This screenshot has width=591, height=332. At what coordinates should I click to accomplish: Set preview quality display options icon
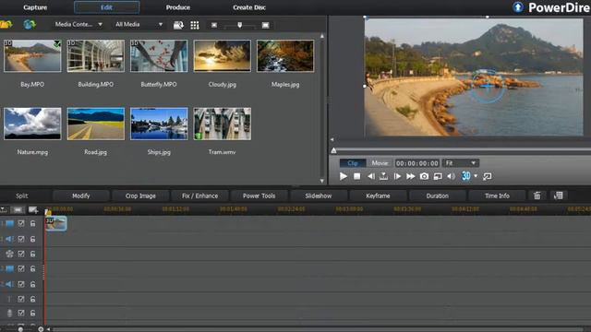(x=438, y=176)
